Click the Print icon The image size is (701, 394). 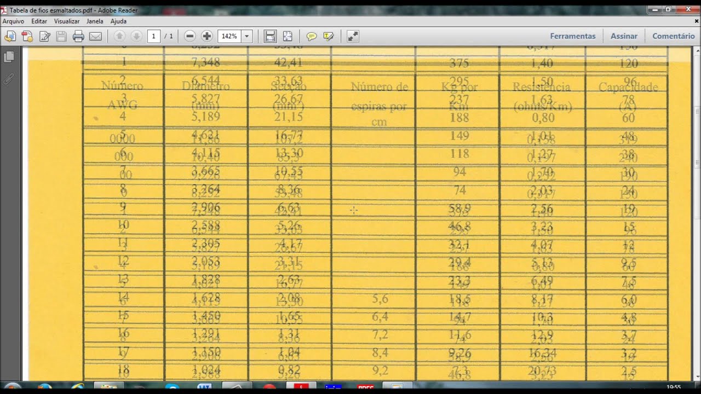point(78,36)
